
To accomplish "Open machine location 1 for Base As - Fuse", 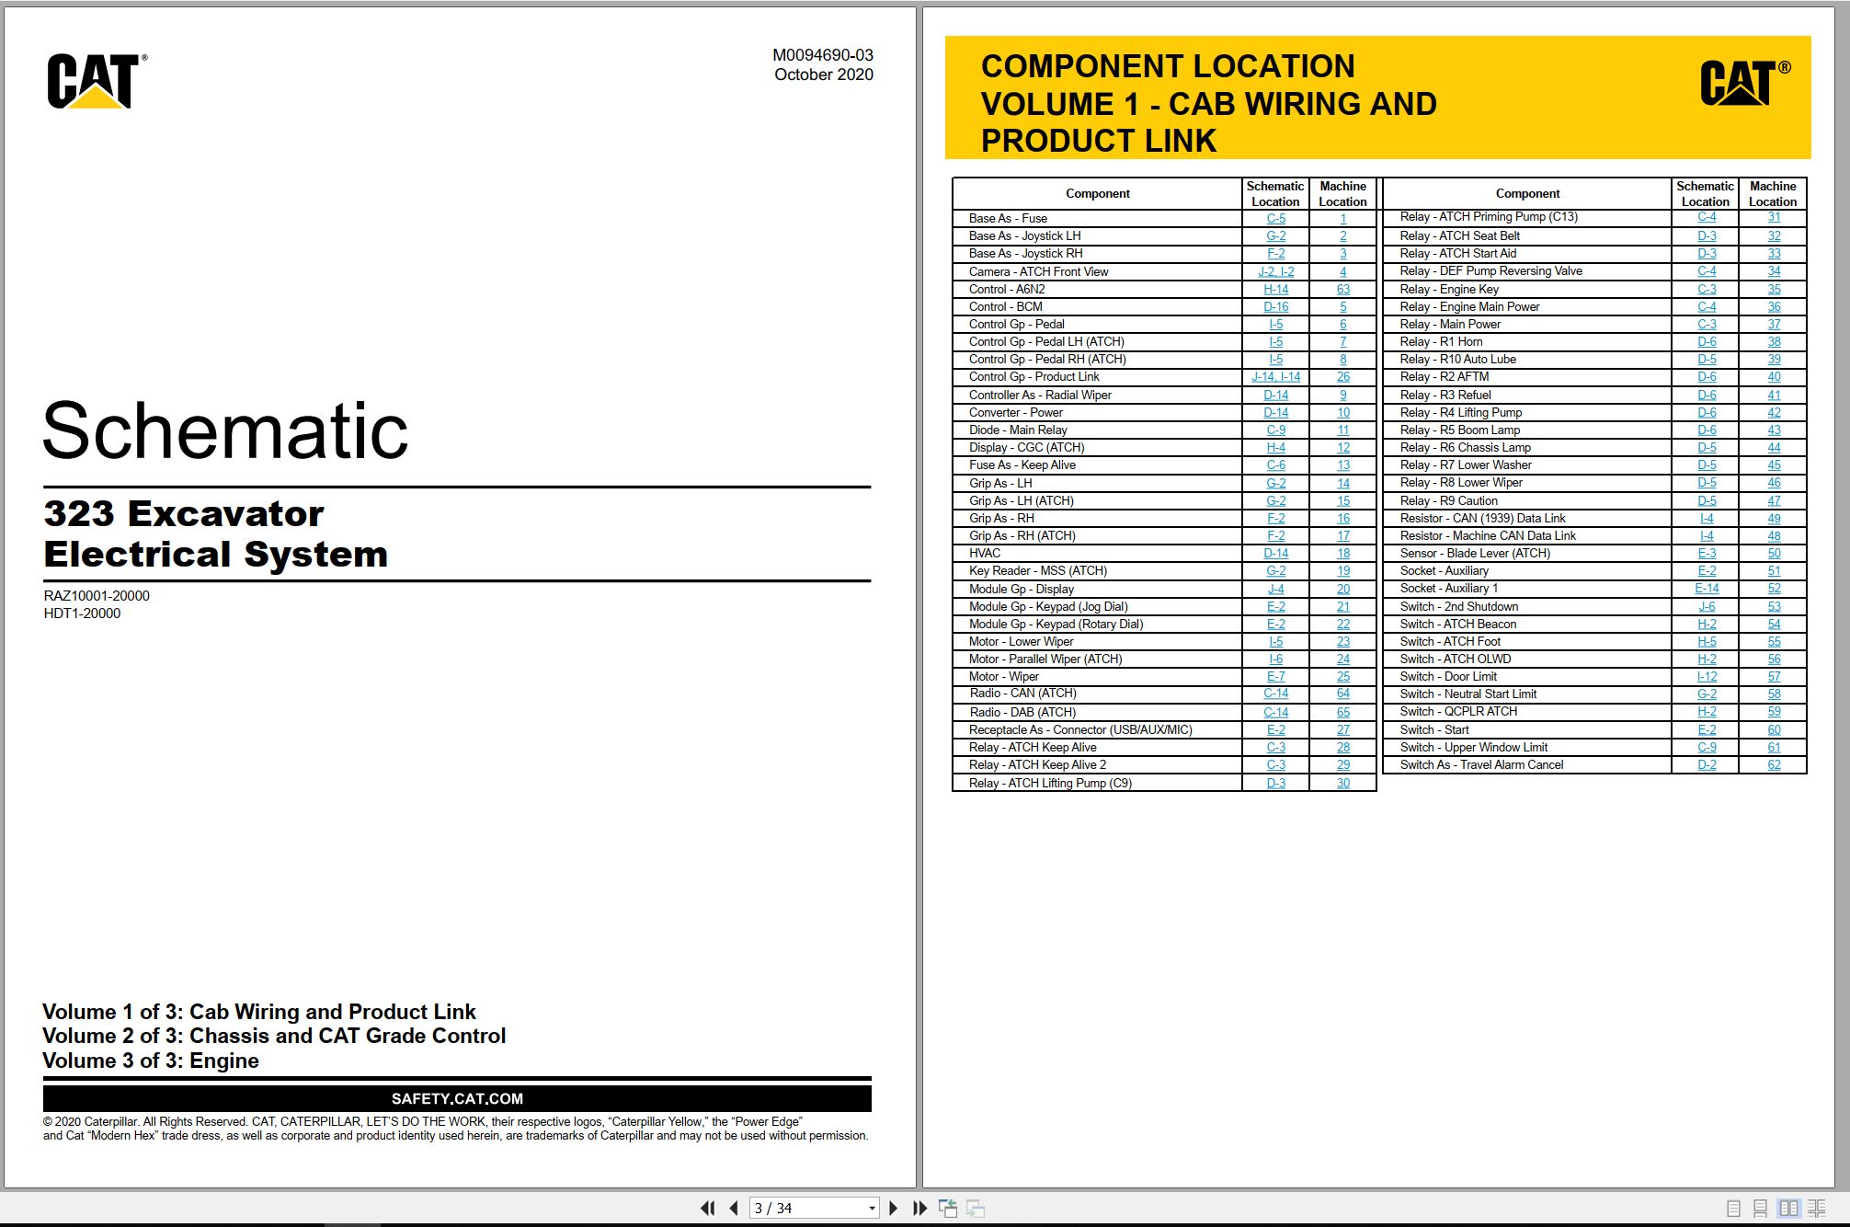I will [x=1342, y=218].
